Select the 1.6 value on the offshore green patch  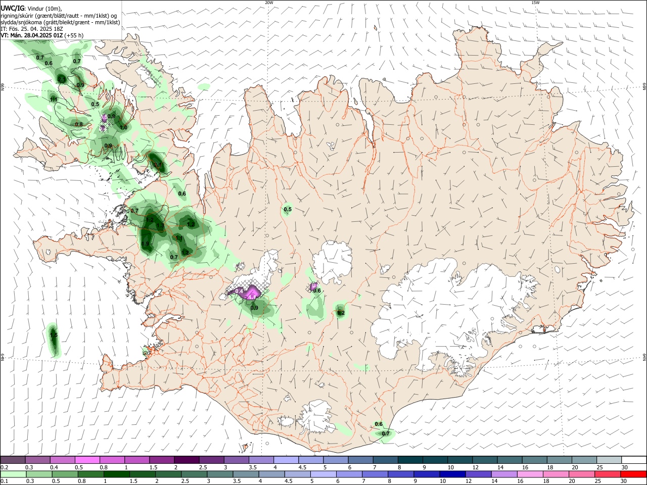(54, 335)
